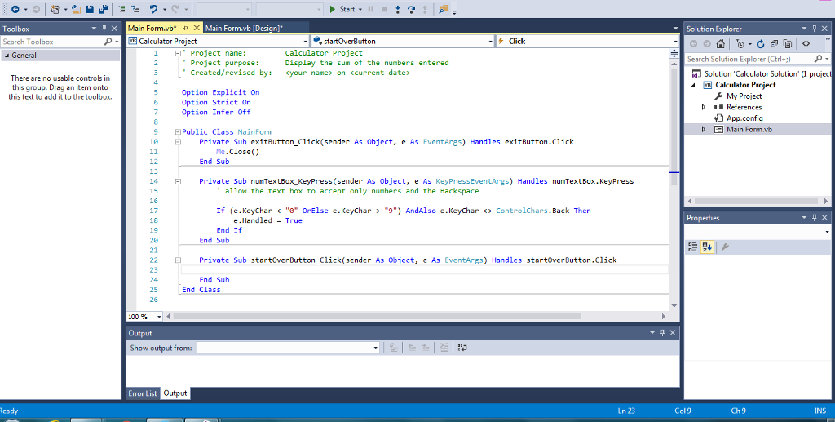Image resolution: width=835 pixels, height=422 pixels.
Task: Click the Navigate Backward arrow icon
Action: [15, 9]
